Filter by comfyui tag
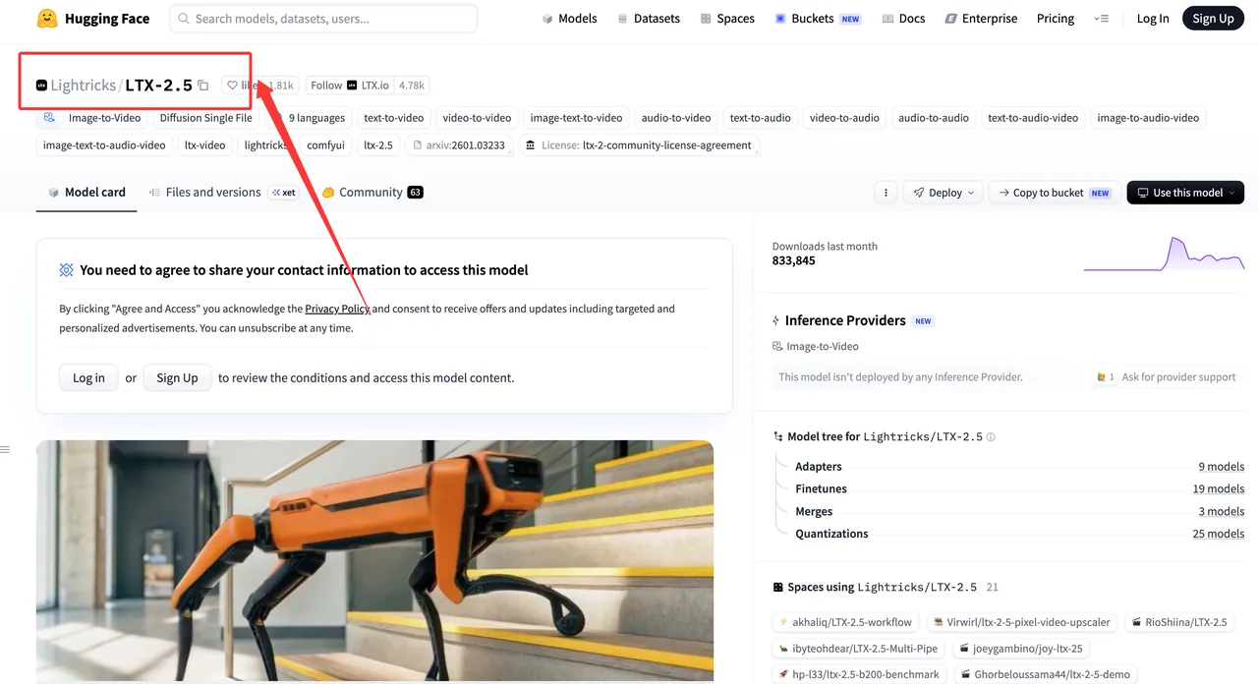The image size is (1258, 684). tap(325, 145)
